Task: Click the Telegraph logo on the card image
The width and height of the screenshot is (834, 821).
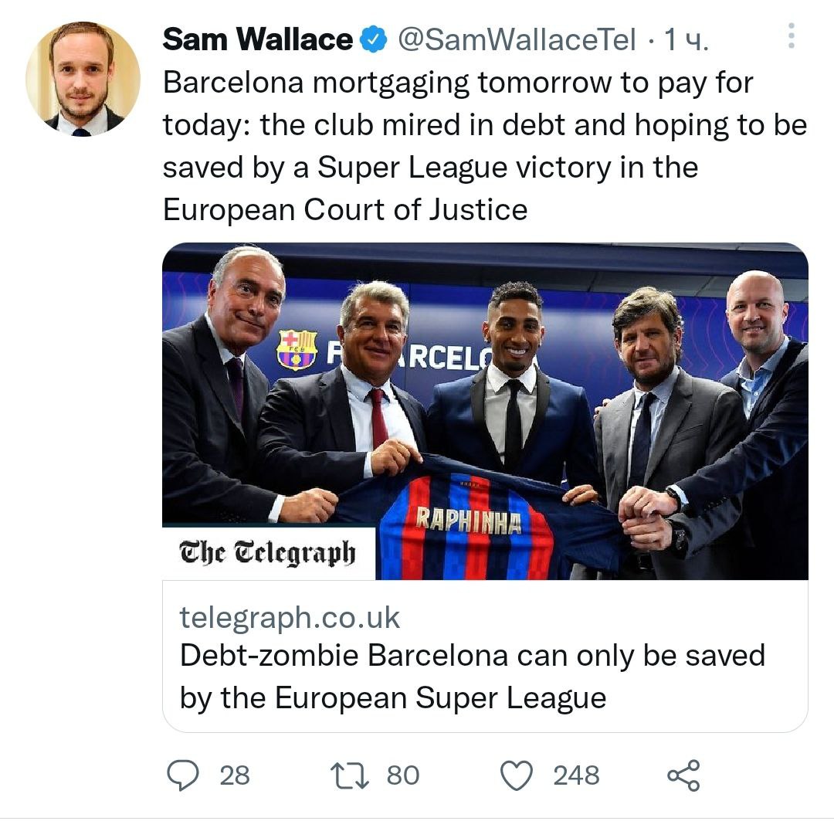Action: (268, 553)
